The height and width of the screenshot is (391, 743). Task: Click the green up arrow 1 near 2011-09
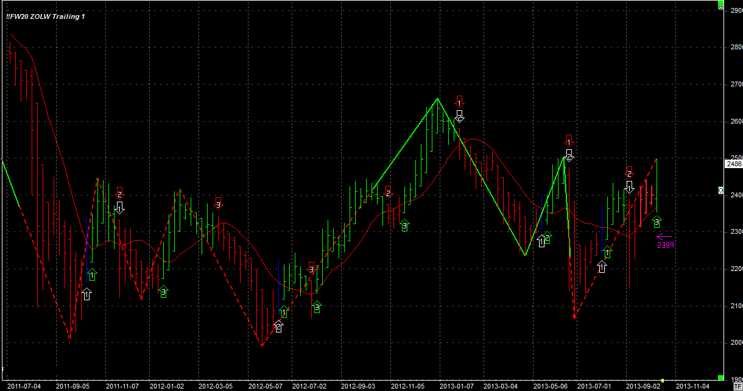pos(92,275)
